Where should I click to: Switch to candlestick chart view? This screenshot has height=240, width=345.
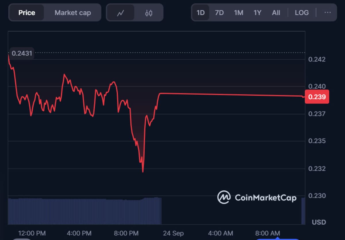[149, 13]
